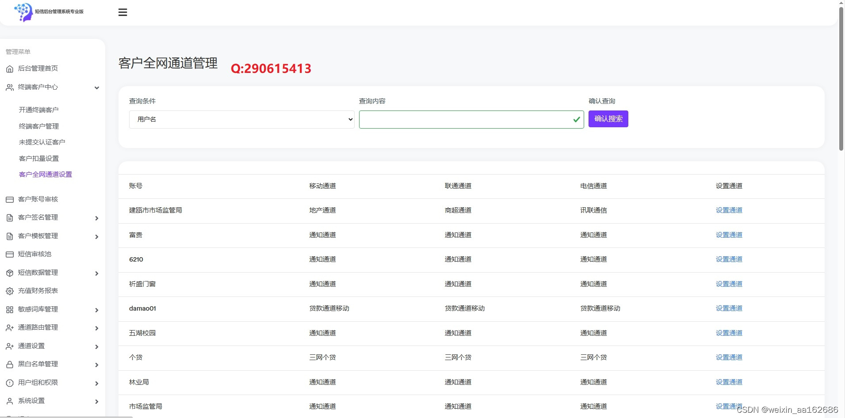The height and width of the screenshot is (418, 845).
Task: Open the 查询条件 用户名 dropdown
Action: (x=242, y=119)
